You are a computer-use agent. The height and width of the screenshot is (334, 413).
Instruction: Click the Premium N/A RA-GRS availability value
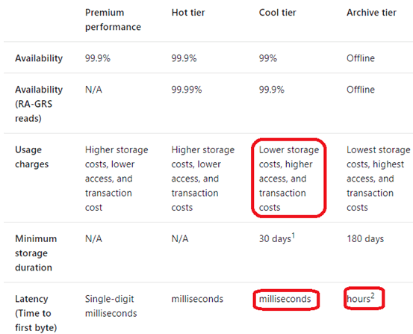93,90
